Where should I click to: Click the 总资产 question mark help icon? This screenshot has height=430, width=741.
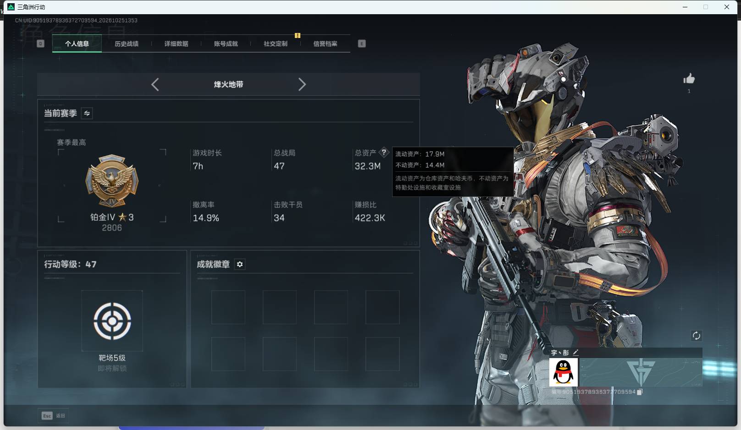click(x=384, y=152)
